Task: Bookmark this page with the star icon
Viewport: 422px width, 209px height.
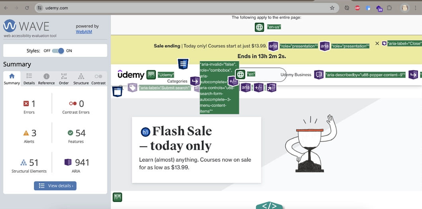Action: click(x=332, y=8)
